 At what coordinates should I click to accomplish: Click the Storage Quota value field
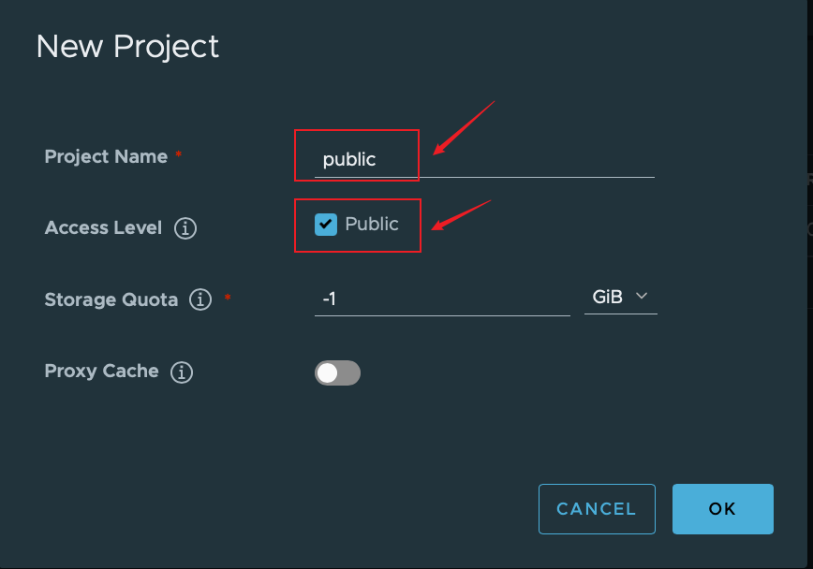[x=441, y=299]
